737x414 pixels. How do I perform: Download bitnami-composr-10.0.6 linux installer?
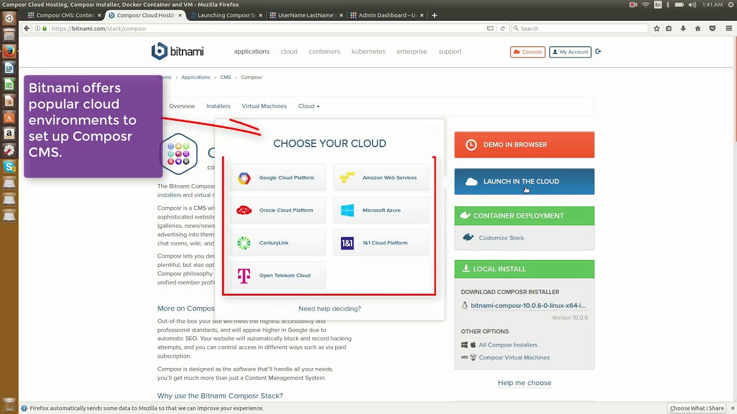(x=528, y=306)
